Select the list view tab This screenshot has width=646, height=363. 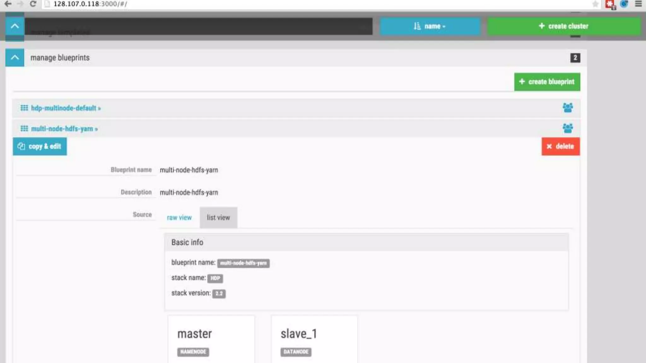pos(218,218)
